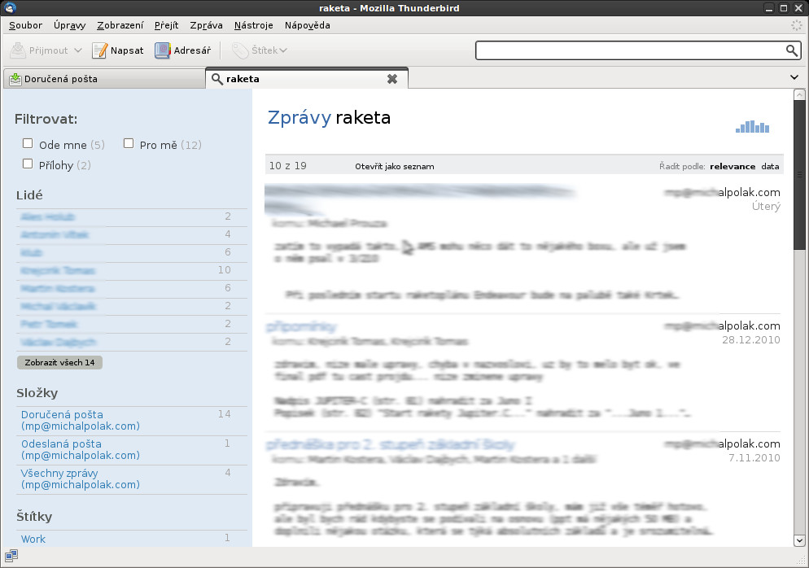Toggle the Přílohy attachments checkbox
The height and width of the screenshot is (568, 809).
tap(28, 164)
